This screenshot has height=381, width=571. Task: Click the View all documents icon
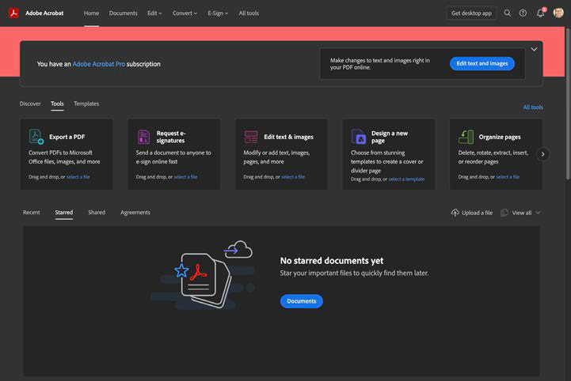coord(504,213)
